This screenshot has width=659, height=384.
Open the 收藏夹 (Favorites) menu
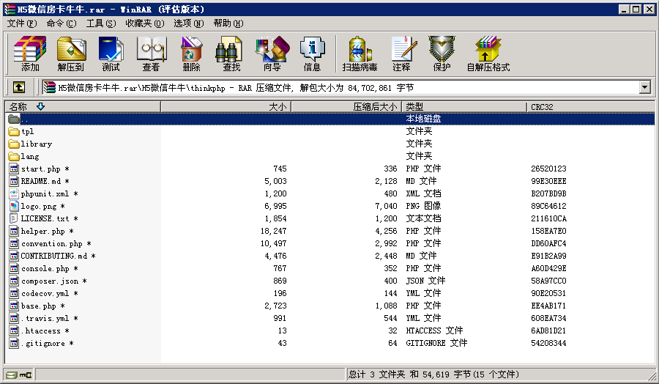pos(144,23)
